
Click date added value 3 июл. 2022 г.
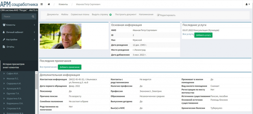(140, 55)
